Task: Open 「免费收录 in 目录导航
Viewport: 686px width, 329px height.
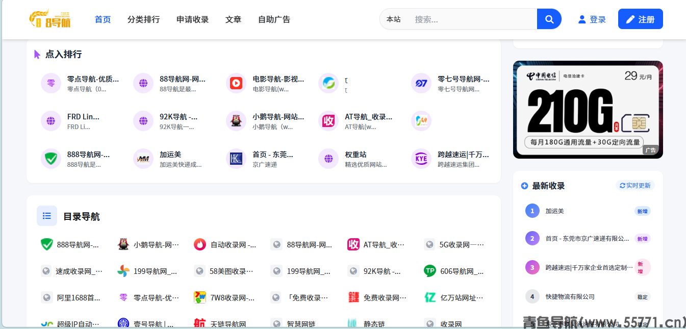Action: (308, 298)
